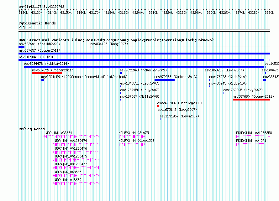Click the nsv3169841 (Fu2018) variant label
279x201 pixels.
coord(37,57)
